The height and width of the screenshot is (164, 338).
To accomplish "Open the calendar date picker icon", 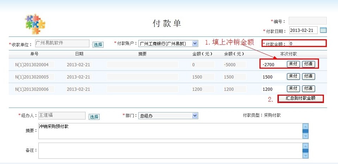I will pos(323,30).
